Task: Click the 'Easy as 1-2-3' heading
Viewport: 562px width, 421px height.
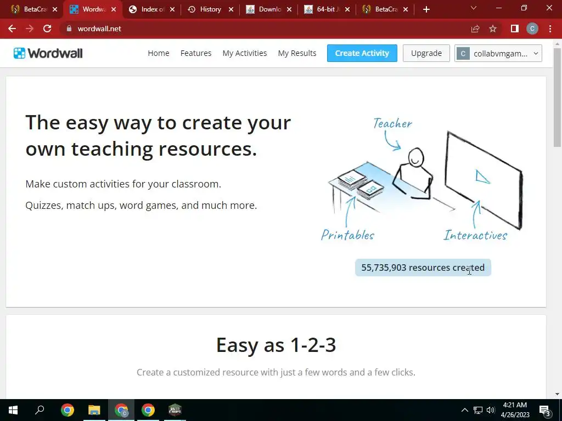Action: click(x=276, y=345)
